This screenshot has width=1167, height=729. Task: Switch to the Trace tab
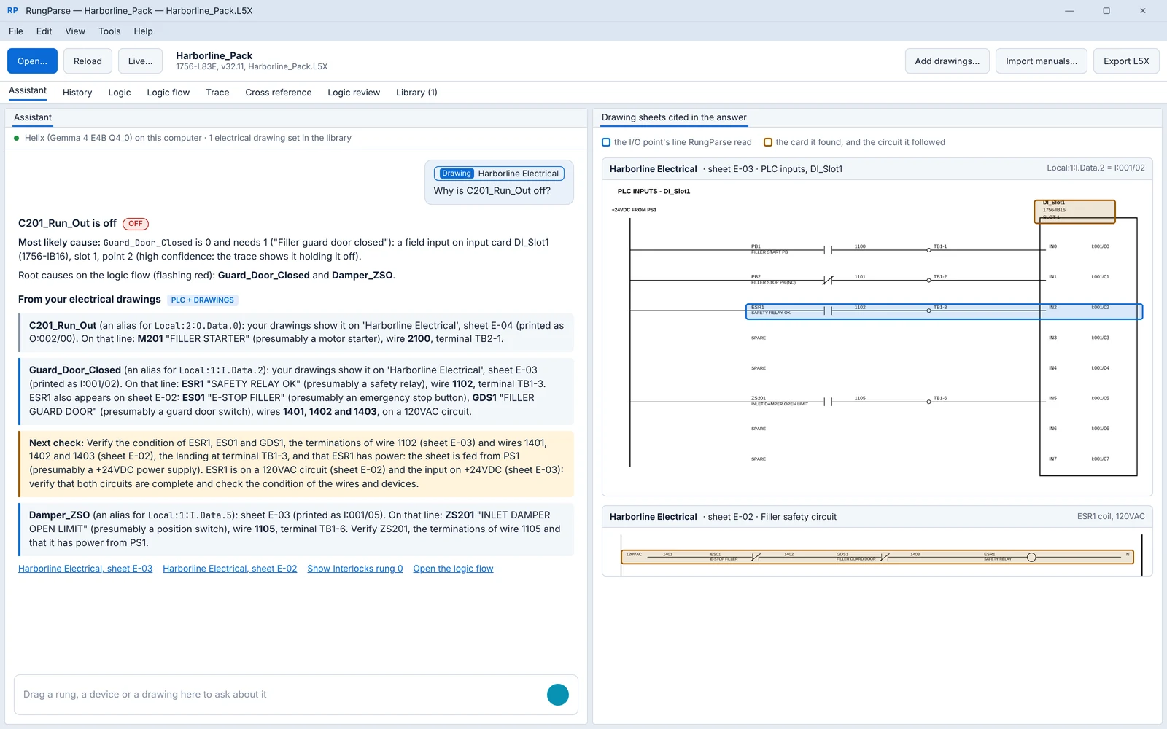(217, 93)
